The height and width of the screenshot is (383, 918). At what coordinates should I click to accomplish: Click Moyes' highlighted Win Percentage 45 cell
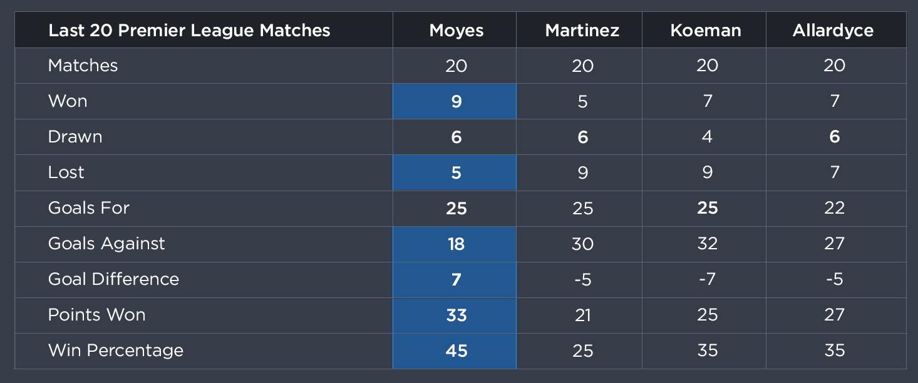click(455, 351)
